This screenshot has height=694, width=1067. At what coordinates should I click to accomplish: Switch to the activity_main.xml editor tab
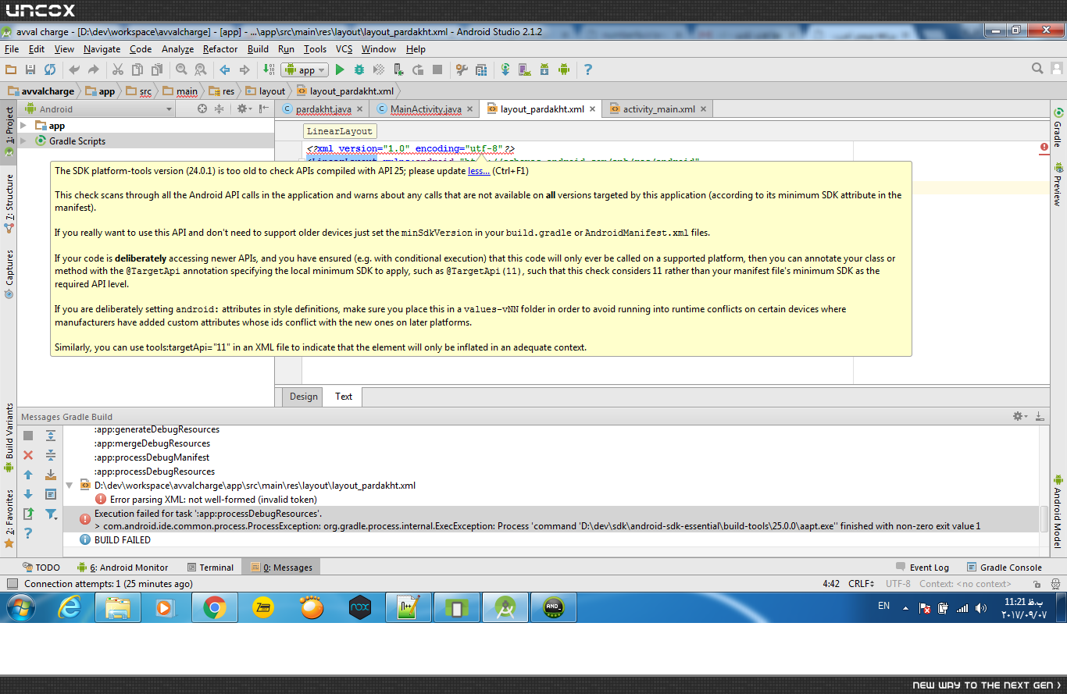pos(658,109)
